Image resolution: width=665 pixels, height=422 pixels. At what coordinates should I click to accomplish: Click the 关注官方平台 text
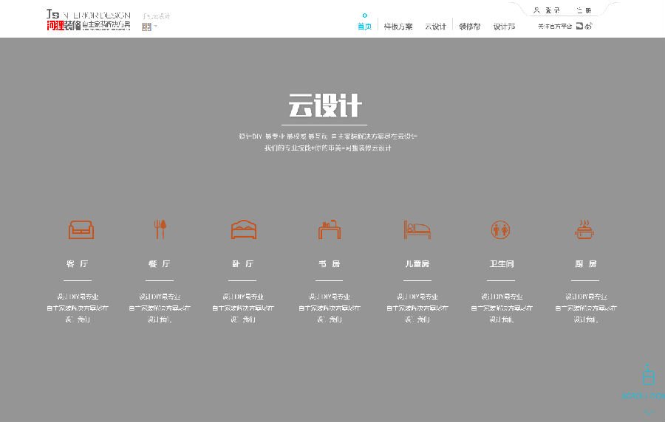click(555, 27)
